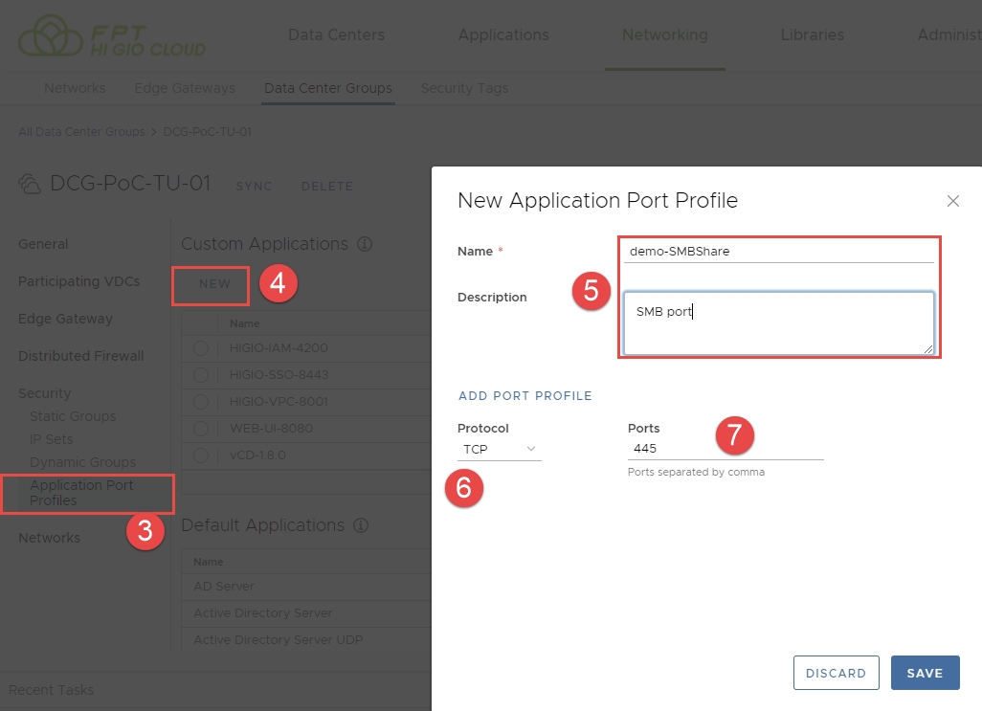Select the HIGIO-IAM-4200 radio button
Image resolution: width=982 pixels, height=711 pixels.
click(x=201, y=348)
